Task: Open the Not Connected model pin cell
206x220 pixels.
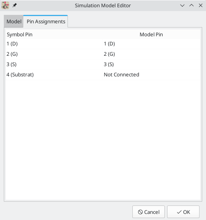Action: click(x=151, y=74)
